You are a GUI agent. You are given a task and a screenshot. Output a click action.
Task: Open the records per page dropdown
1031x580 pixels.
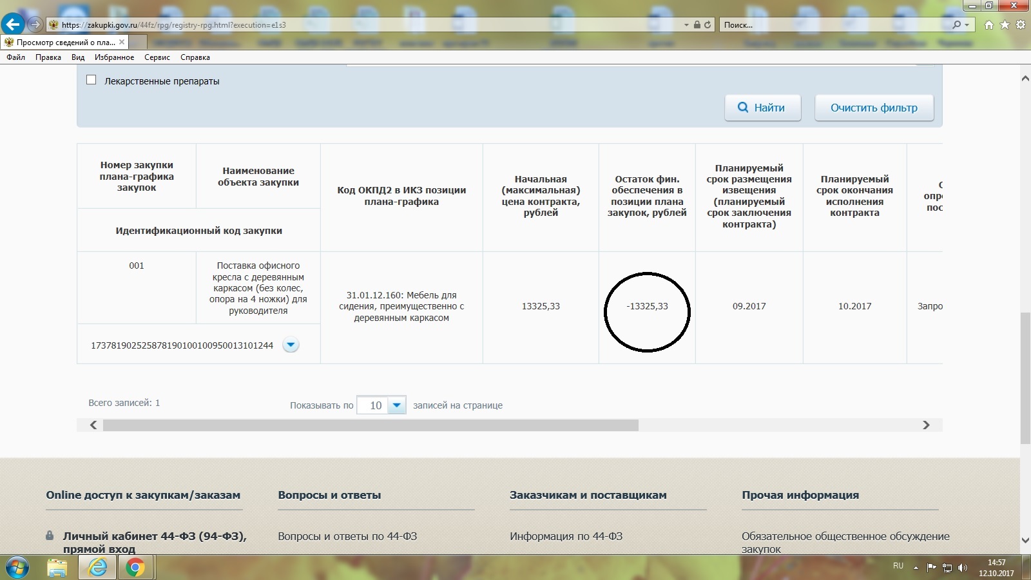(x=397, y=405)
